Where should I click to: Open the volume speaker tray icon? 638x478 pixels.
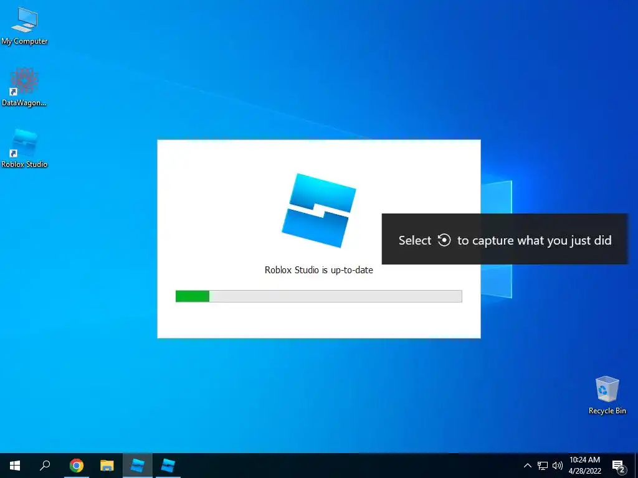tap(557, 466)
